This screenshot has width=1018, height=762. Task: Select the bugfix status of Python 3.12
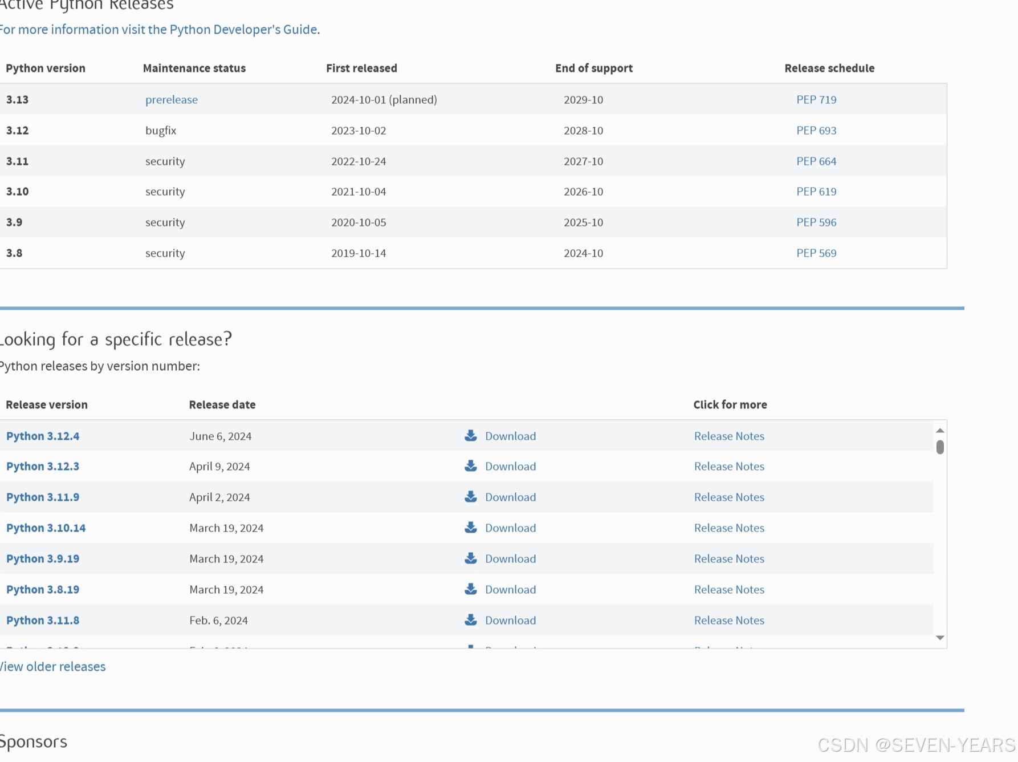click(x=161, y=130)
